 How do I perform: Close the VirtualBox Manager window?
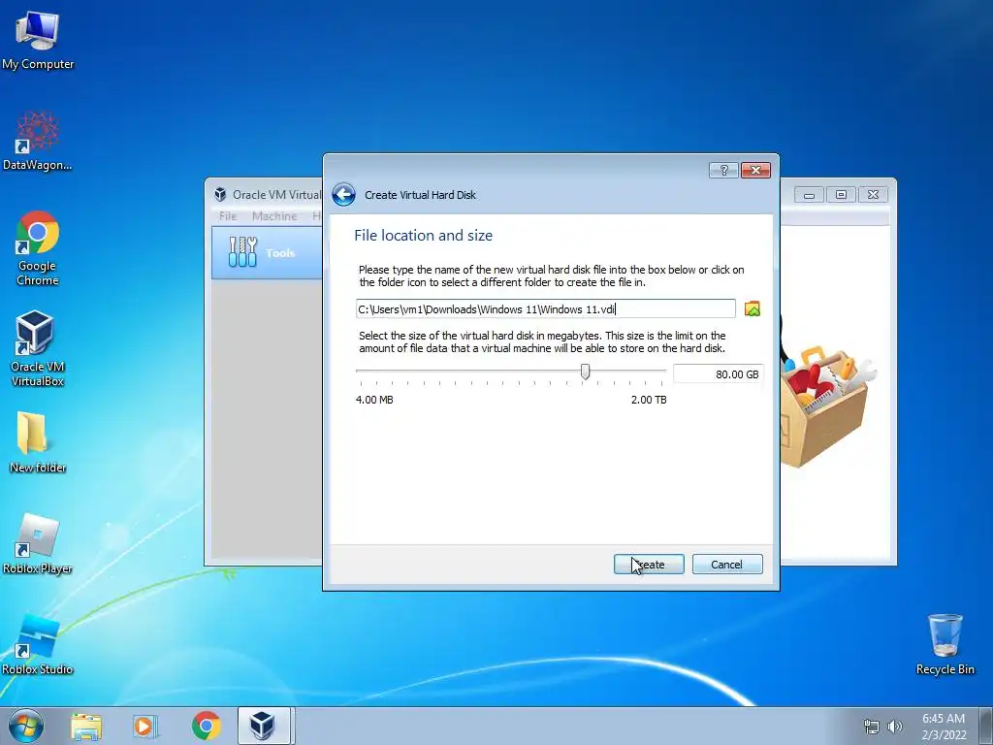[874, 194]
